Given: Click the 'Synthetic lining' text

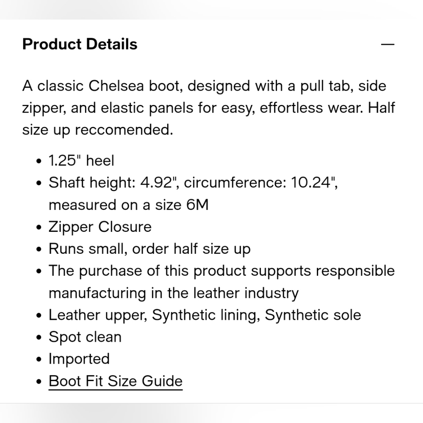Looking at the screenshot, I should pyautogui.click(x=205, y=315).
